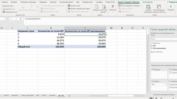Switch to sheet tab лекция3
Image resolution: width=177 pixels, height=99 pixels.
(15, 95)
